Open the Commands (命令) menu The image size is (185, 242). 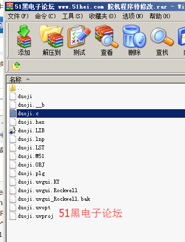click(45, 16)
